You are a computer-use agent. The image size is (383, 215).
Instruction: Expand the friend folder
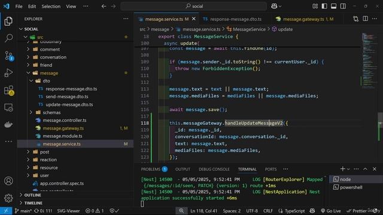28,65
